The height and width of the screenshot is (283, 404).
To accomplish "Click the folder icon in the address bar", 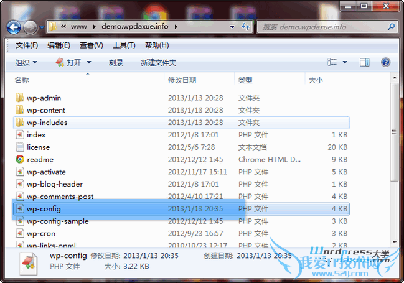I will click(52, 27).
